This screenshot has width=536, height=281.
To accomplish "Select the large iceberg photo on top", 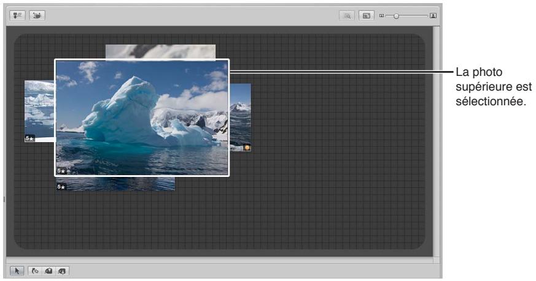I will [x=142, y=118].
